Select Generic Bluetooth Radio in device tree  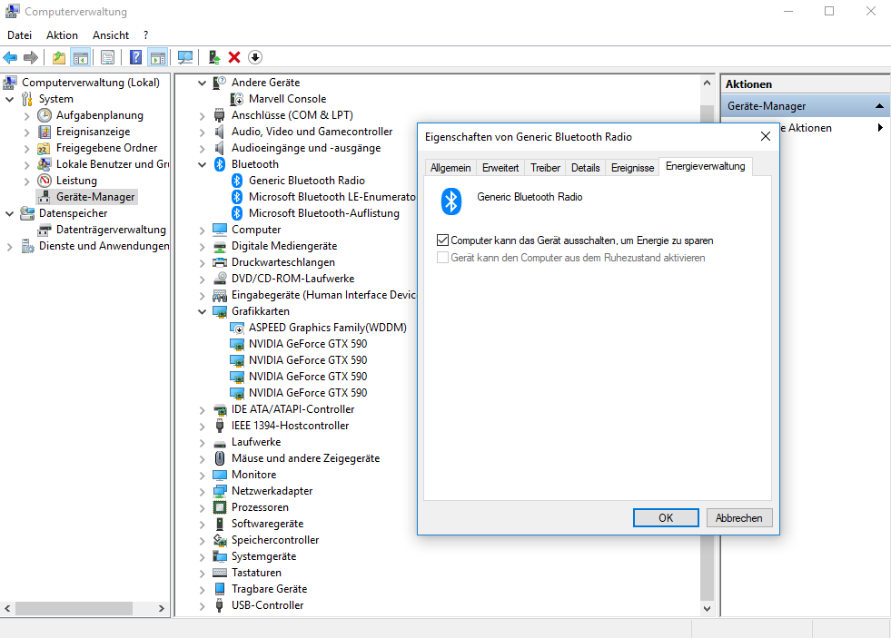307,181
